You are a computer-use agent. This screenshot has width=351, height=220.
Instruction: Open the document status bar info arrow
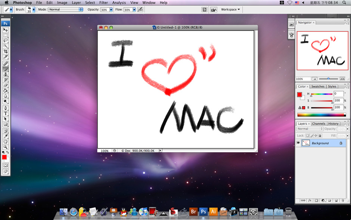tap(160, 150)
